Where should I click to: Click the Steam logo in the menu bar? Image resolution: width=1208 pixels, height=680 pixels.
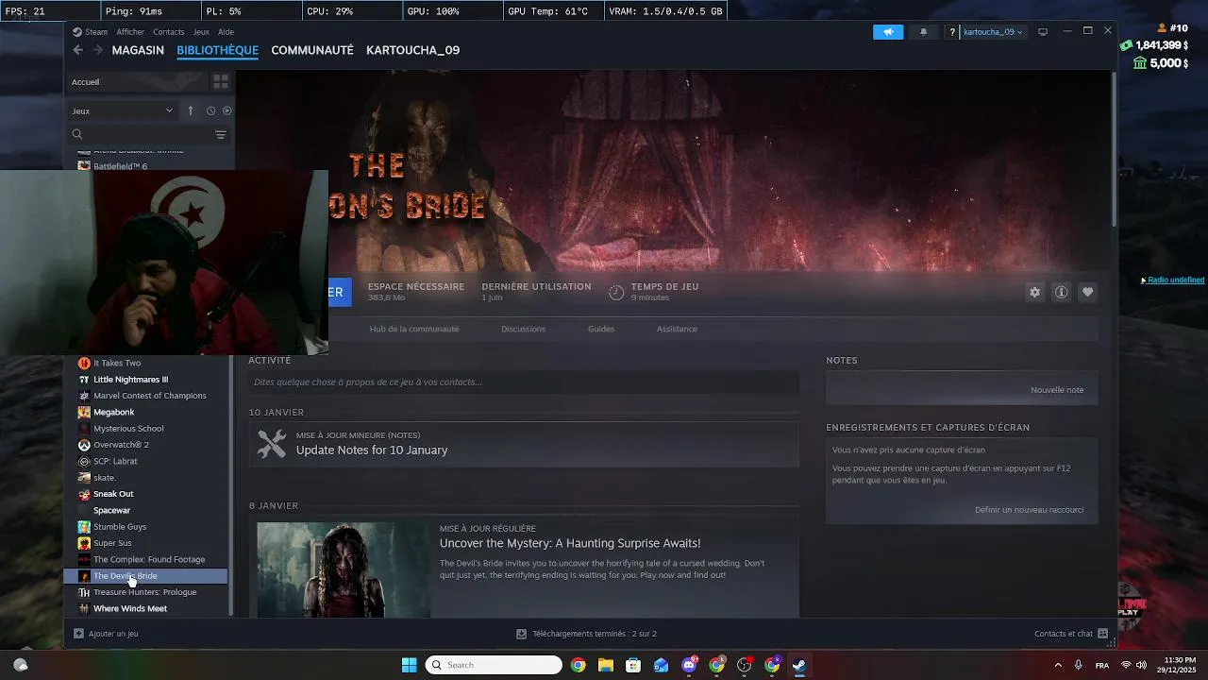coord(77,32)
